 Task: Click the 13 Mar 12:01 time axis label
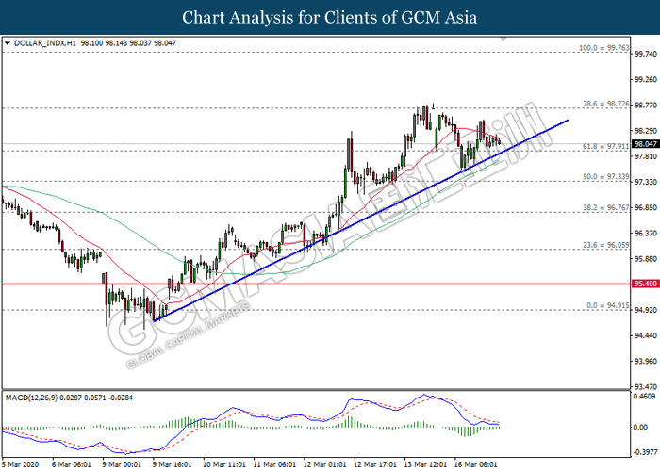coord(427,463)
